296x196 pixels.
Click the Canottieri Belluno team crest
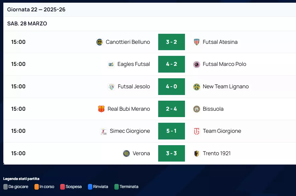click(x=100, y=42)
